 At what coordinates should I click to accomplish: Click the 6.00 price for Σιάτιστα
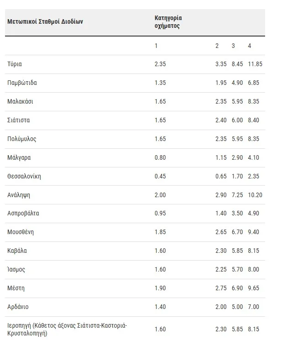pos(237,120)
